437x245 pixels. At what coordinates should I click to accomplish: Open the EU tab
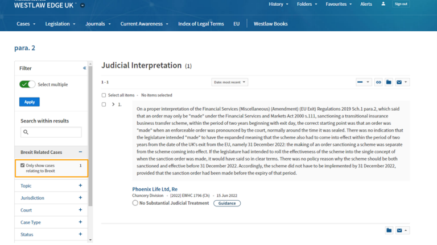[x=236, y=24]
